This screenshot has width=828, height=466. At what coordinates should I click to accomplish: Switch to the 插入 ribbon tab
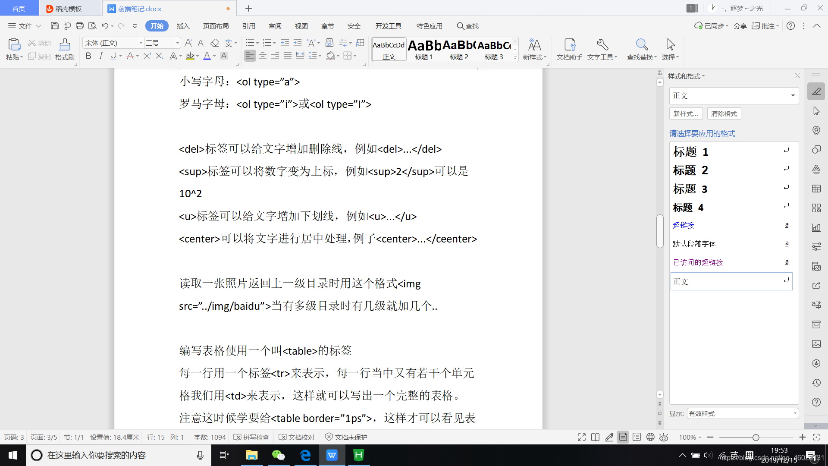[x=183, y=26]
